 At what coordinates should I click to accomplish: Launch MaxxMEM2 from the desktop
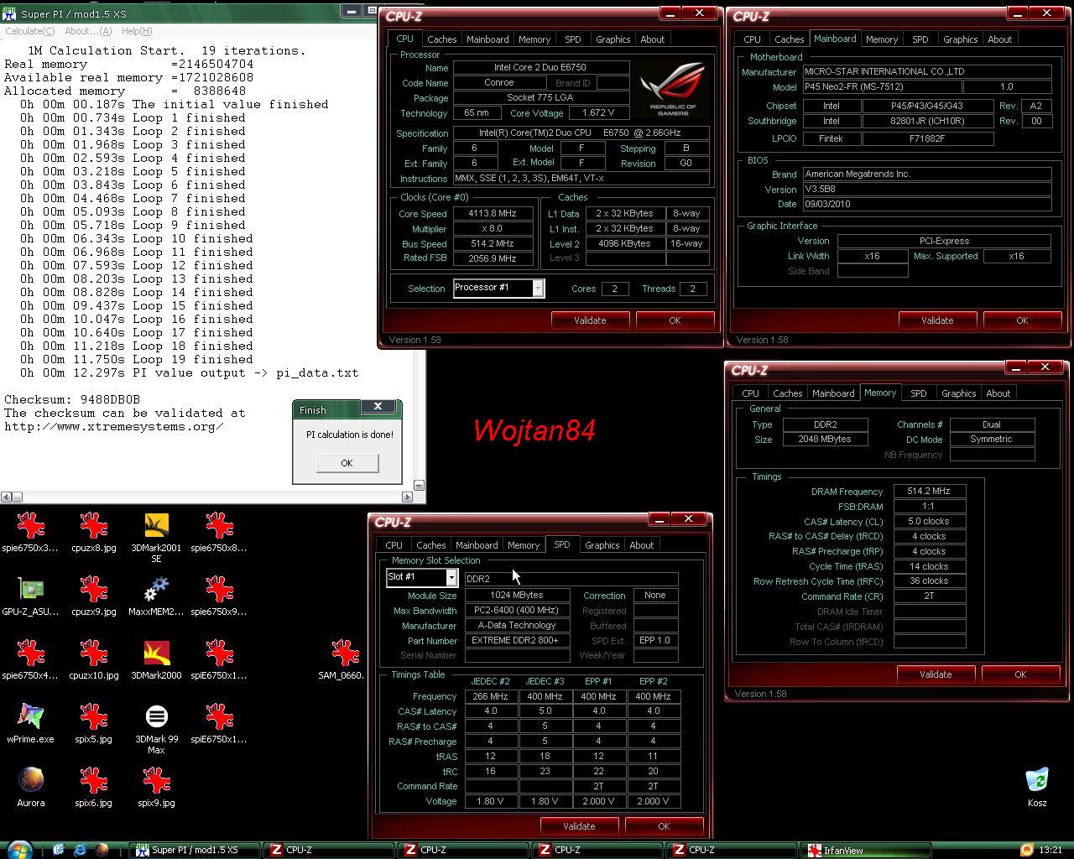(x=156, y=596)
